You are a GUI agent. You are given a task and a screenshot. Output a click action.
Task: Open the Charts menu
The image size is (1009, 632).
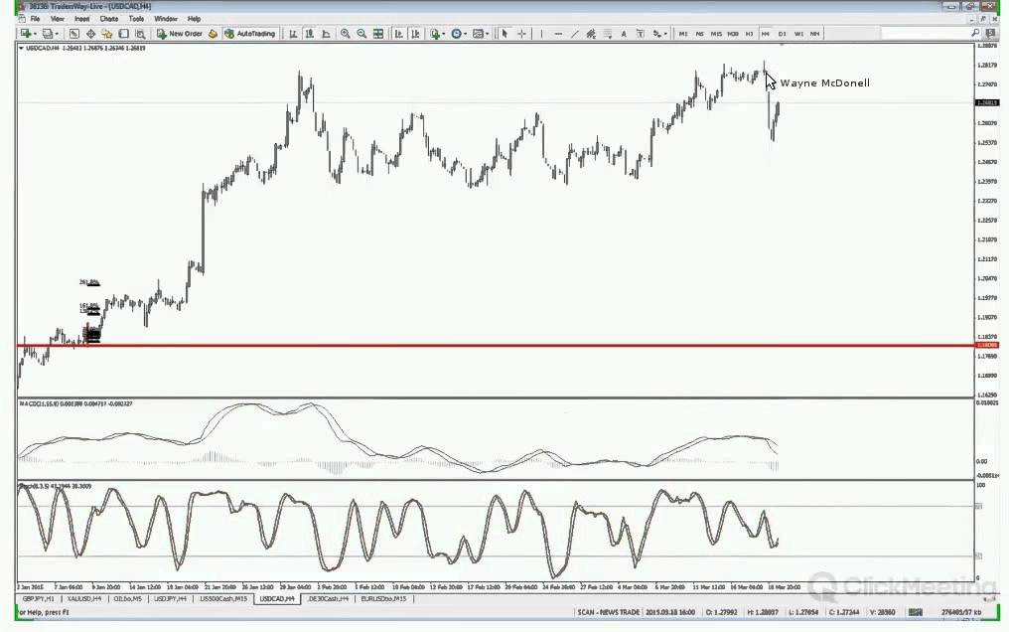[109, 19]
